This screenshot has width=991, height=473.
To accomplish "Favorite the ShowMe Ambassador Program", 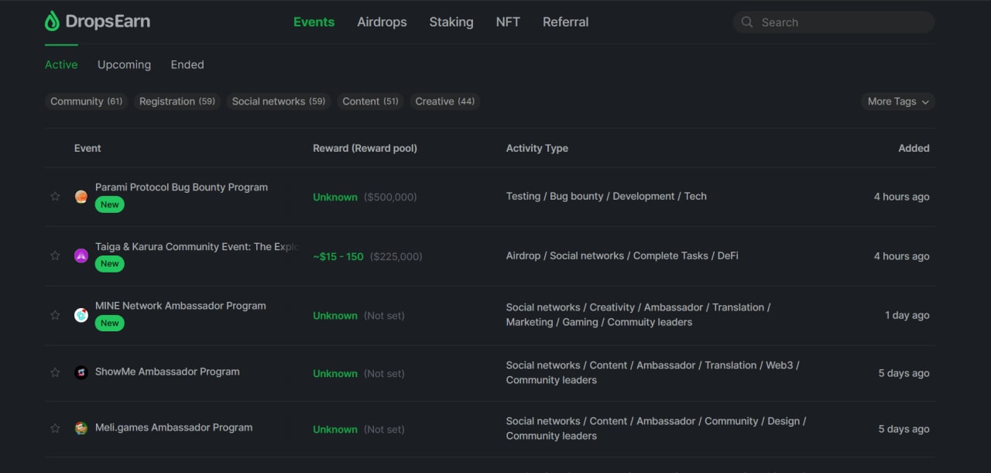I will click(x=55, y=372).
